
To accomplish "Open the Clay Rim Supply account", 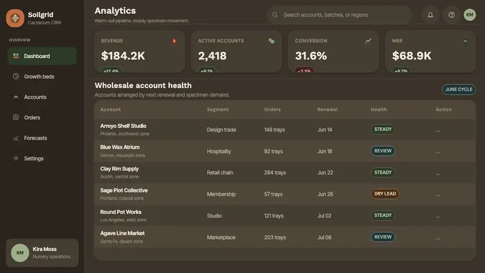I will pyautogui.click(x=119, y=169).
